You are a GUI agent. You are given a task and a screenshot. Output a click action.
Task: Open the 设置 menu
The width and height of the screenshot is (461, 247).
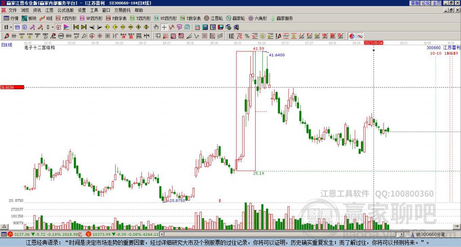[x=82, y=10]
